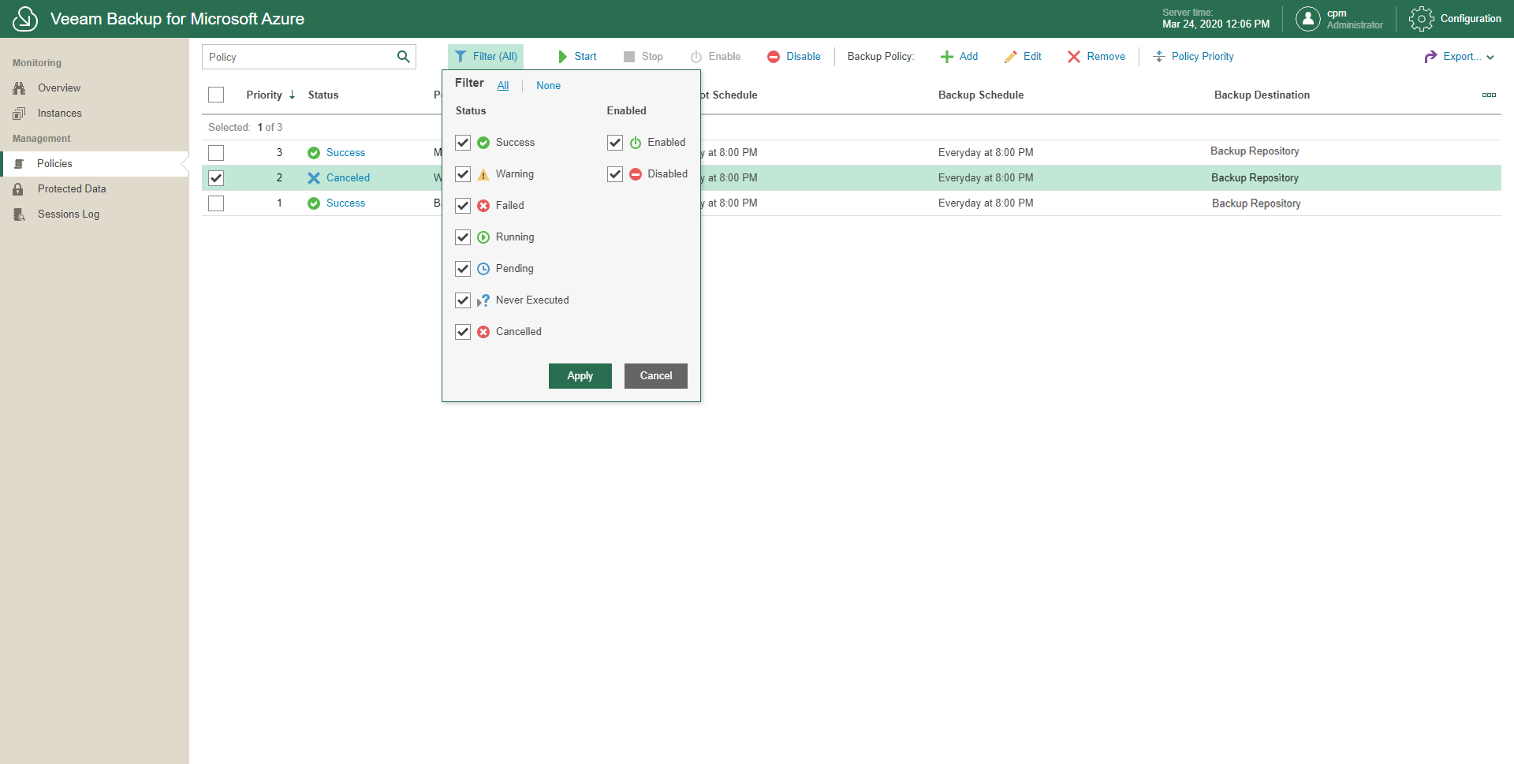
Task: Click the Enable power icon in toolbar
Action: point(696,57)
